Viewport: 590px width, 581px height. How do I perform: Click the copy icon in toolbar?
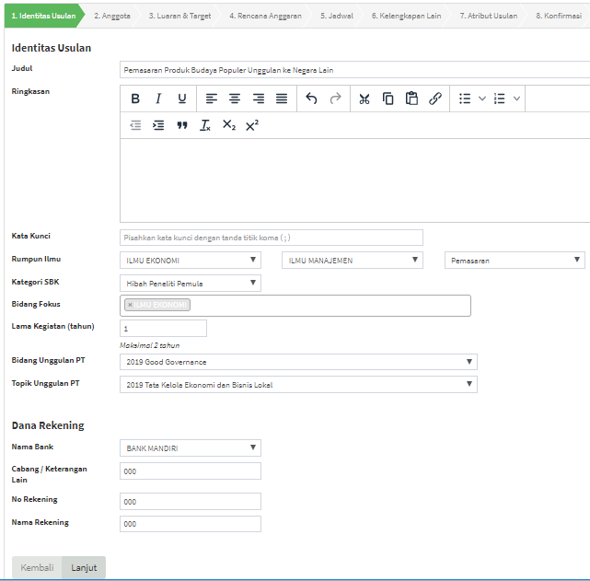pyautogui.click(x=388, y=99)
